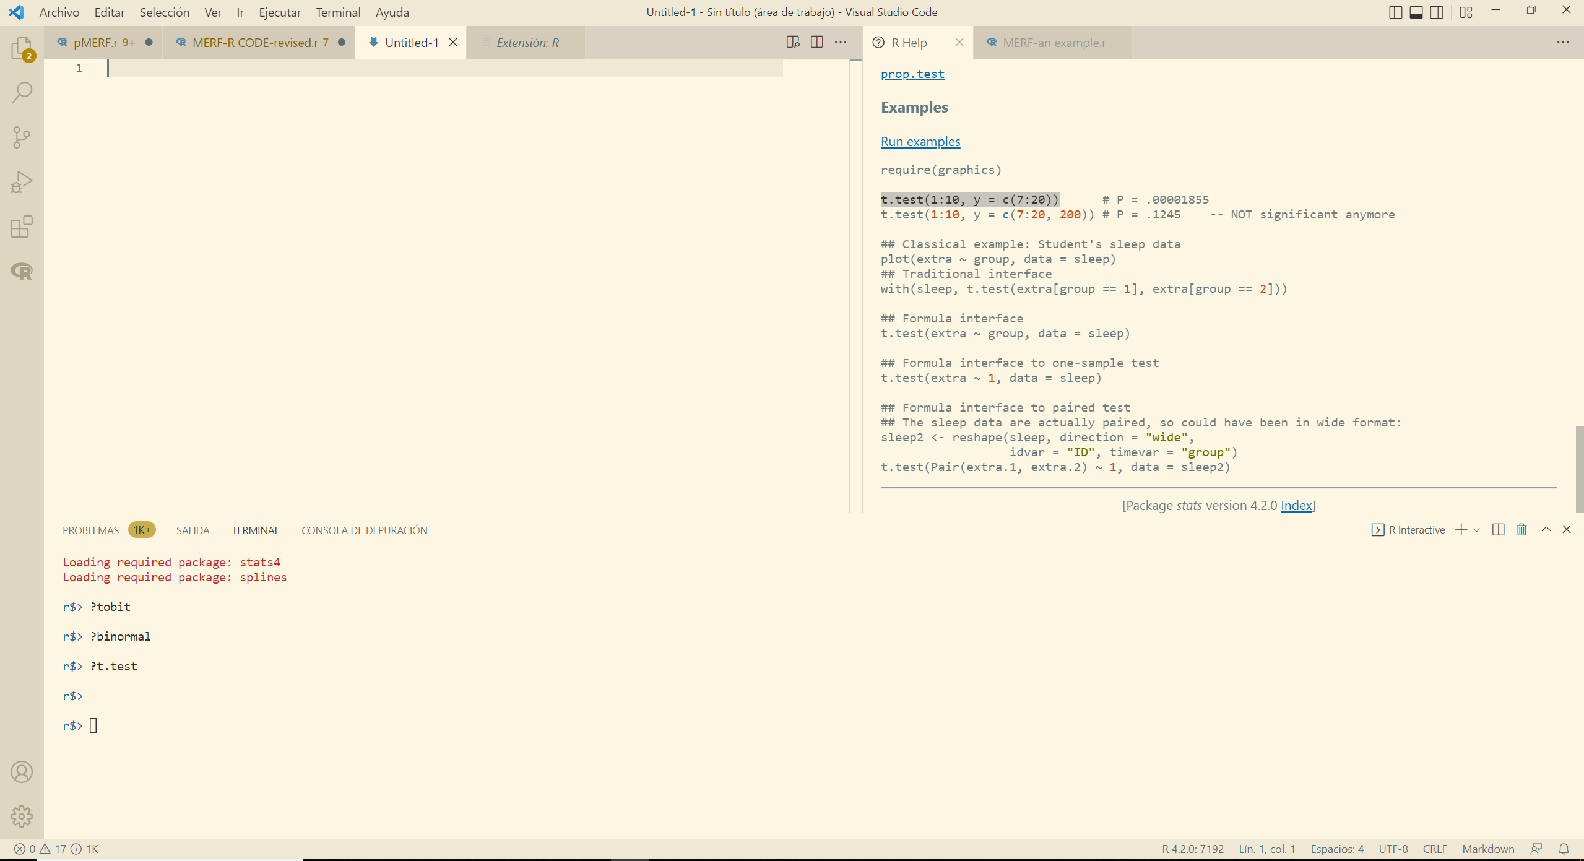
Task: Split the terminal pane
Action: [x=1498, y=530]
